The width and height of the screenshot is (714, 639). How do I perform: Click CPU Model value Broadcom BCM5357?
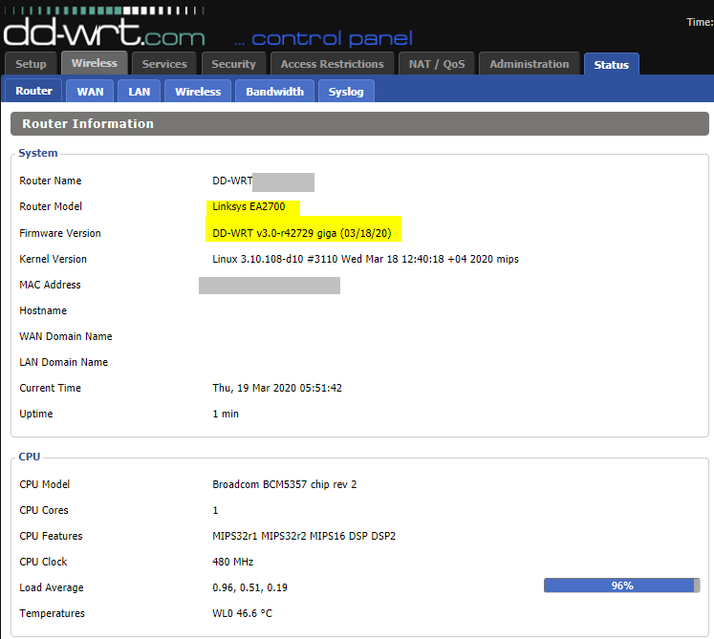(284, 484)
